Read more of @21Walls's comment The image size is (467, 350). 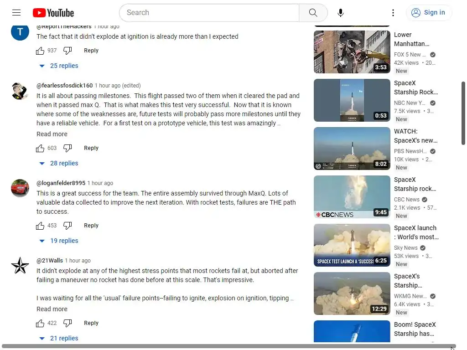coord(52,309)
